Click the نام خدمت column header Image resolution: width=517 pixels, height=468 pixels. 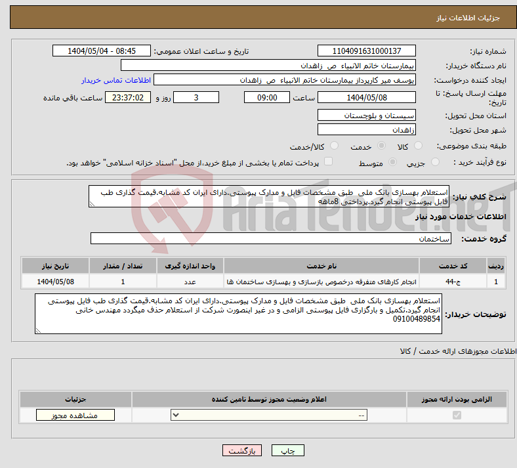[321, 266]
